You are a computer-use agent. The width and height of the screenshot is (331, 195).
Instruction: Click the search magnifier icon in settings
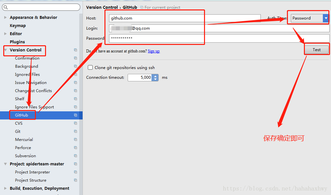[x=6, y=7]
